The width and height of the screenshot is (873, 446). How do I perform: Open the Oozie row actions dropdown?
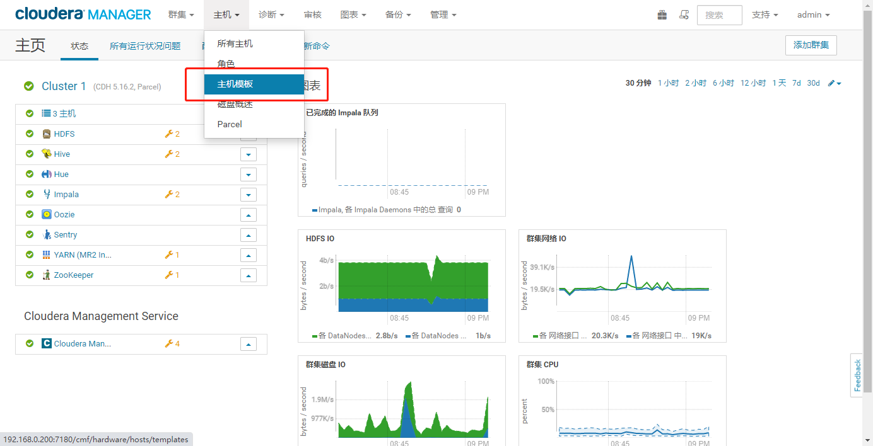(x=249, y=215)
